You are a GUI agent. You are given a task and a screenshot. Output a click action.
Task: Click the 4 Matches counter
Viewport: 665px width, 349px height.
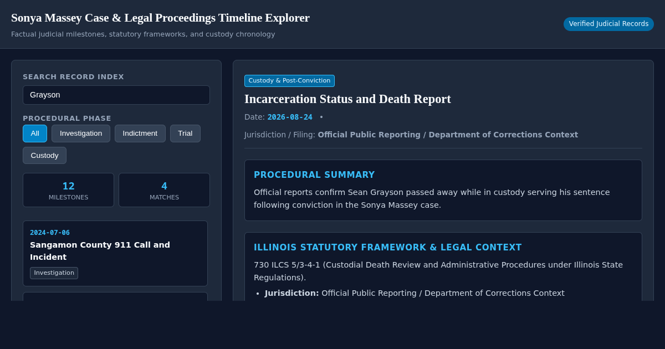click(x=164, y=190)
